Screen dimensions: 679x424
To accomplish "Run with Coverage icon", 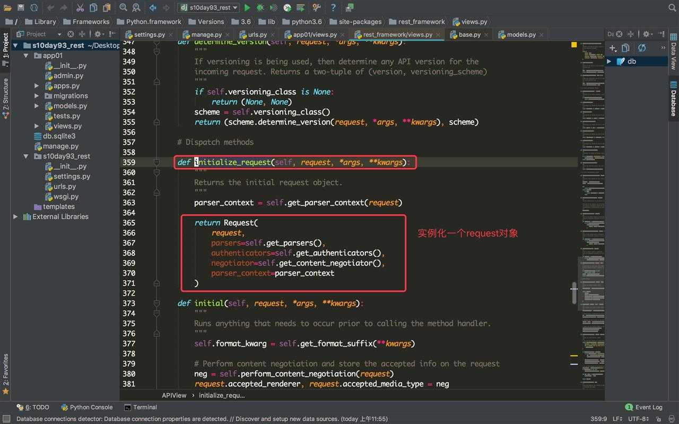I will point(274,7).
